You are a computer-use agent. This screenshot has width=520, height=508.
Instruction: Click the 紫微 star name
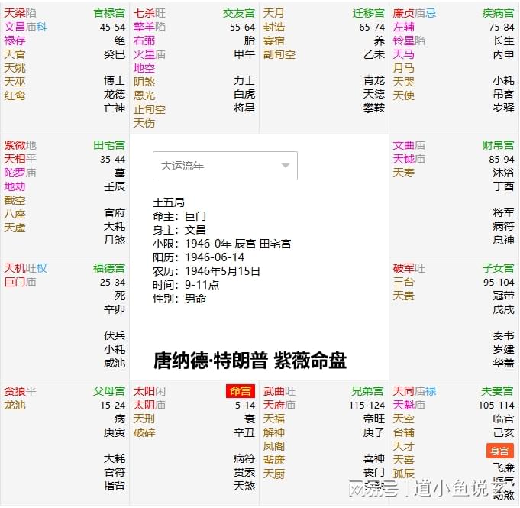pos(15,145)
